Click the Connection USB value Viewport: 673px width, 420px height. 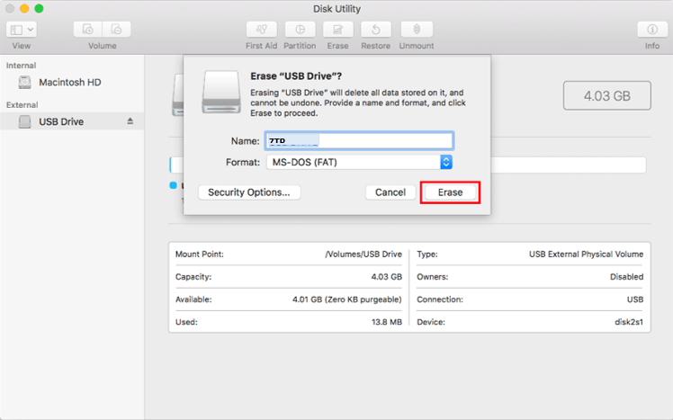635,299
